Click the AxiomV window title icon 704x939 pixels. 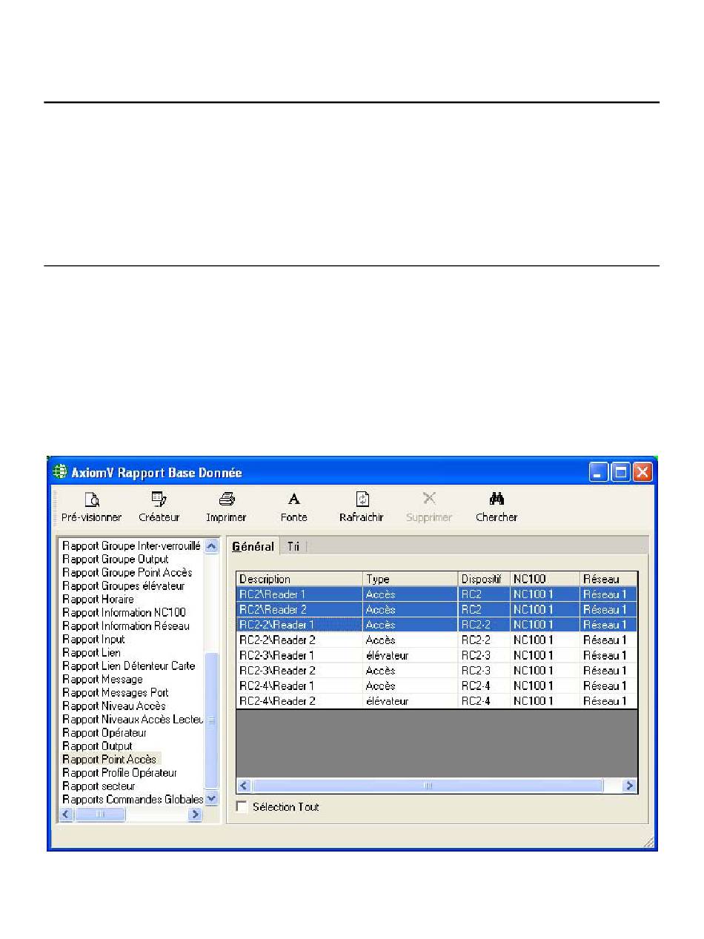tap(60, 472)
